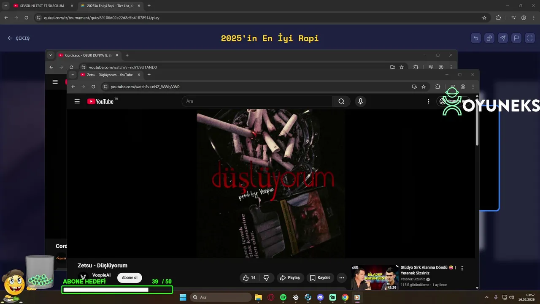Open Chrome three-dot menu in Zetsu window
The height and width of the screenshot is (304, 540).
pyautogui.click(x=473, y=87)
